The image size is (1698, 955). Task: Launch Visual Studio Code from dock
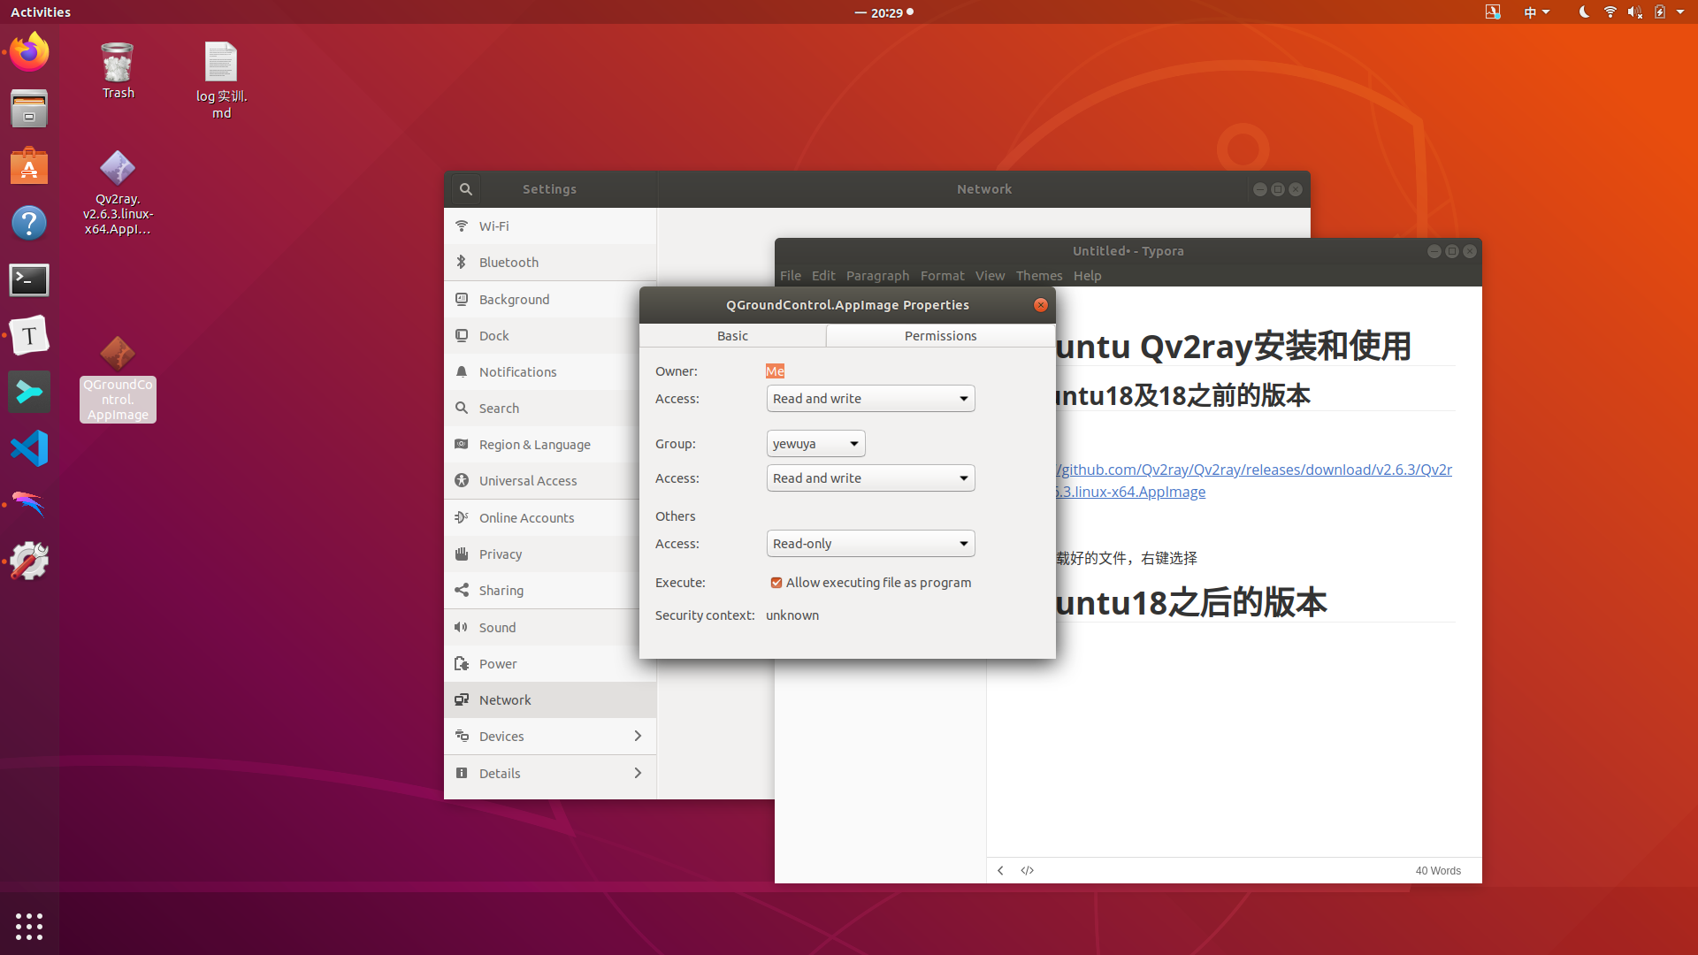point(29,448)
